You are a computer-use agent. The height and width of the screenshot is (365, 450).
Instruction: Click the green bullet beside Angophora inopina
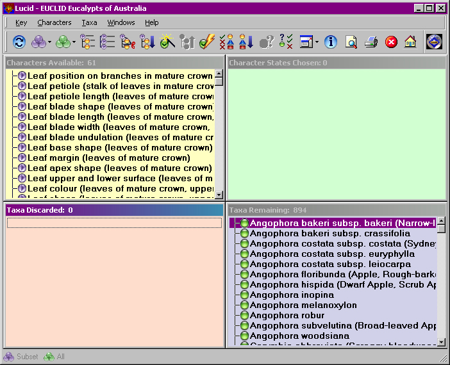[244, 295]
